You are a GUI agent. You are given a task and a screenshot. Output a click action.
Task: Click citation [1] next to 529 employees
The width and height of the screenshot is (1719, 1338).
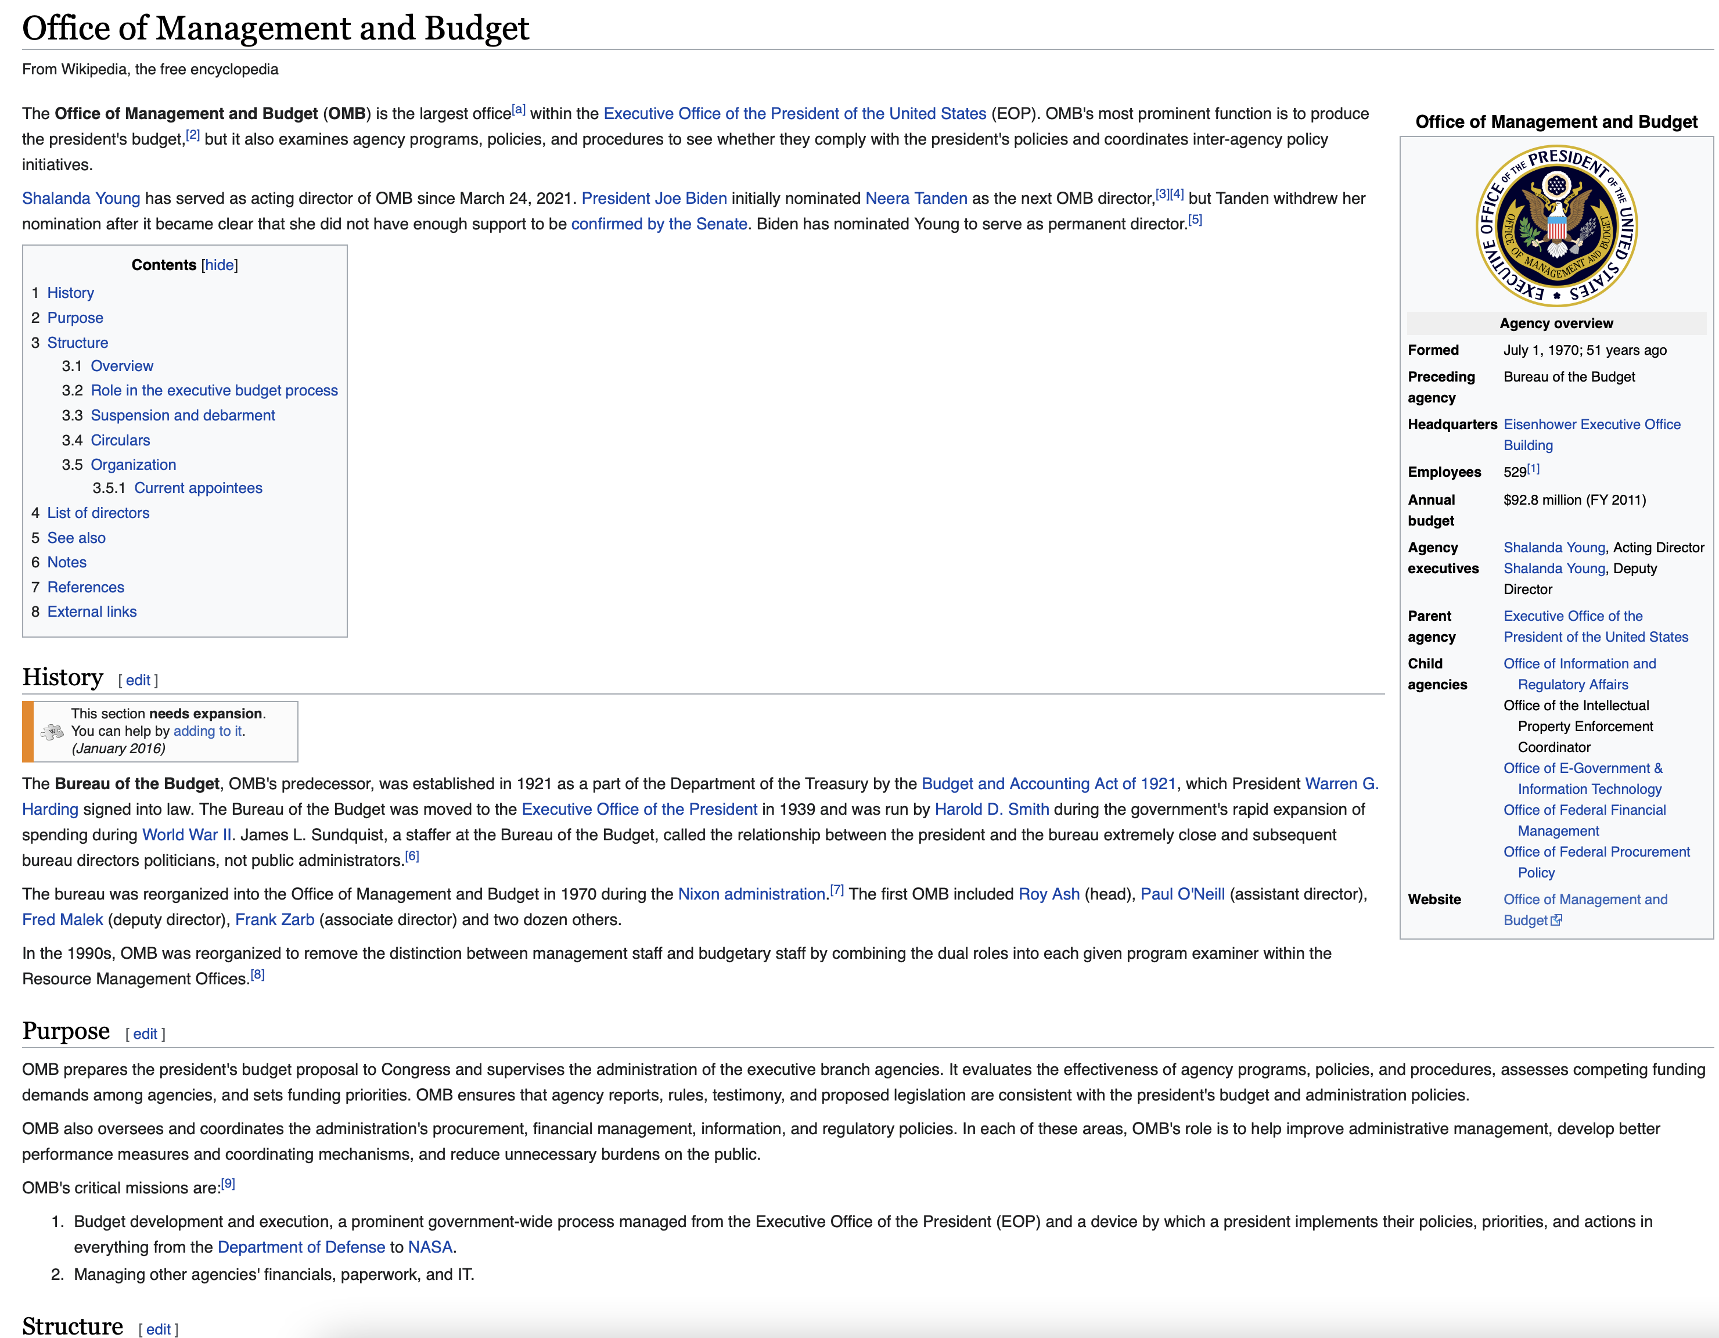coord(1533,469)
